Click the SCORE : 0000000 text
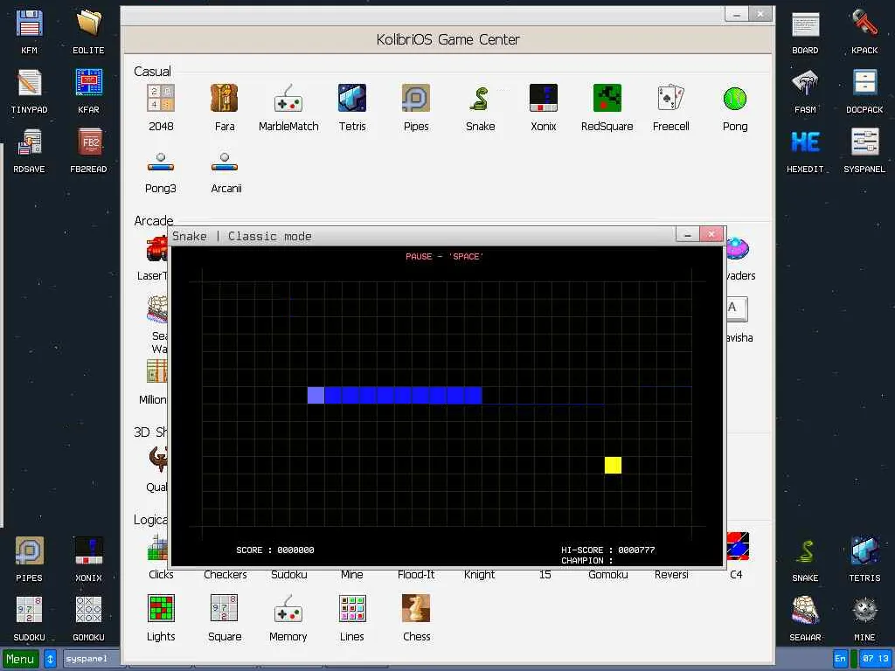895x671 pixels. coord(275,550)
